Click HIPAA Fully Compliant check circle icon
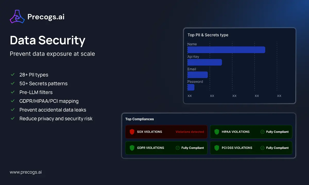Screen dimensions: 309x185 [262, 132]
